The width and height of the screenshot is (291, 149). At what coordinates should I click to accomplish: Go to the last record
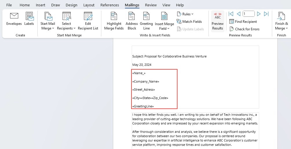click(x=266, y=14)
